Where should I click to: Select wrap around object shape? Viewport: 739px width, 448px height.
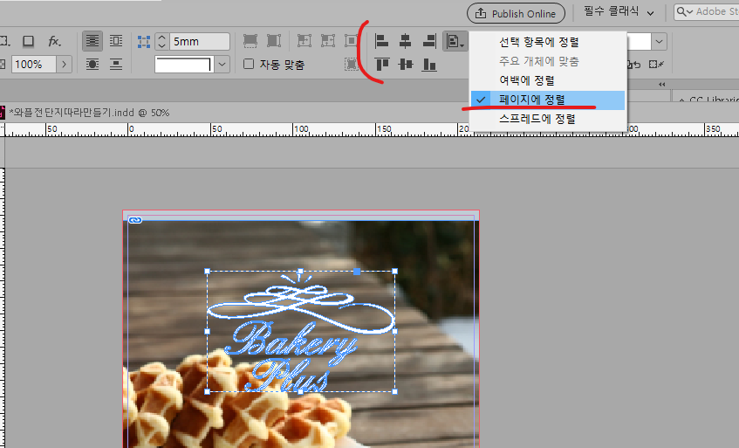(92, 65)
